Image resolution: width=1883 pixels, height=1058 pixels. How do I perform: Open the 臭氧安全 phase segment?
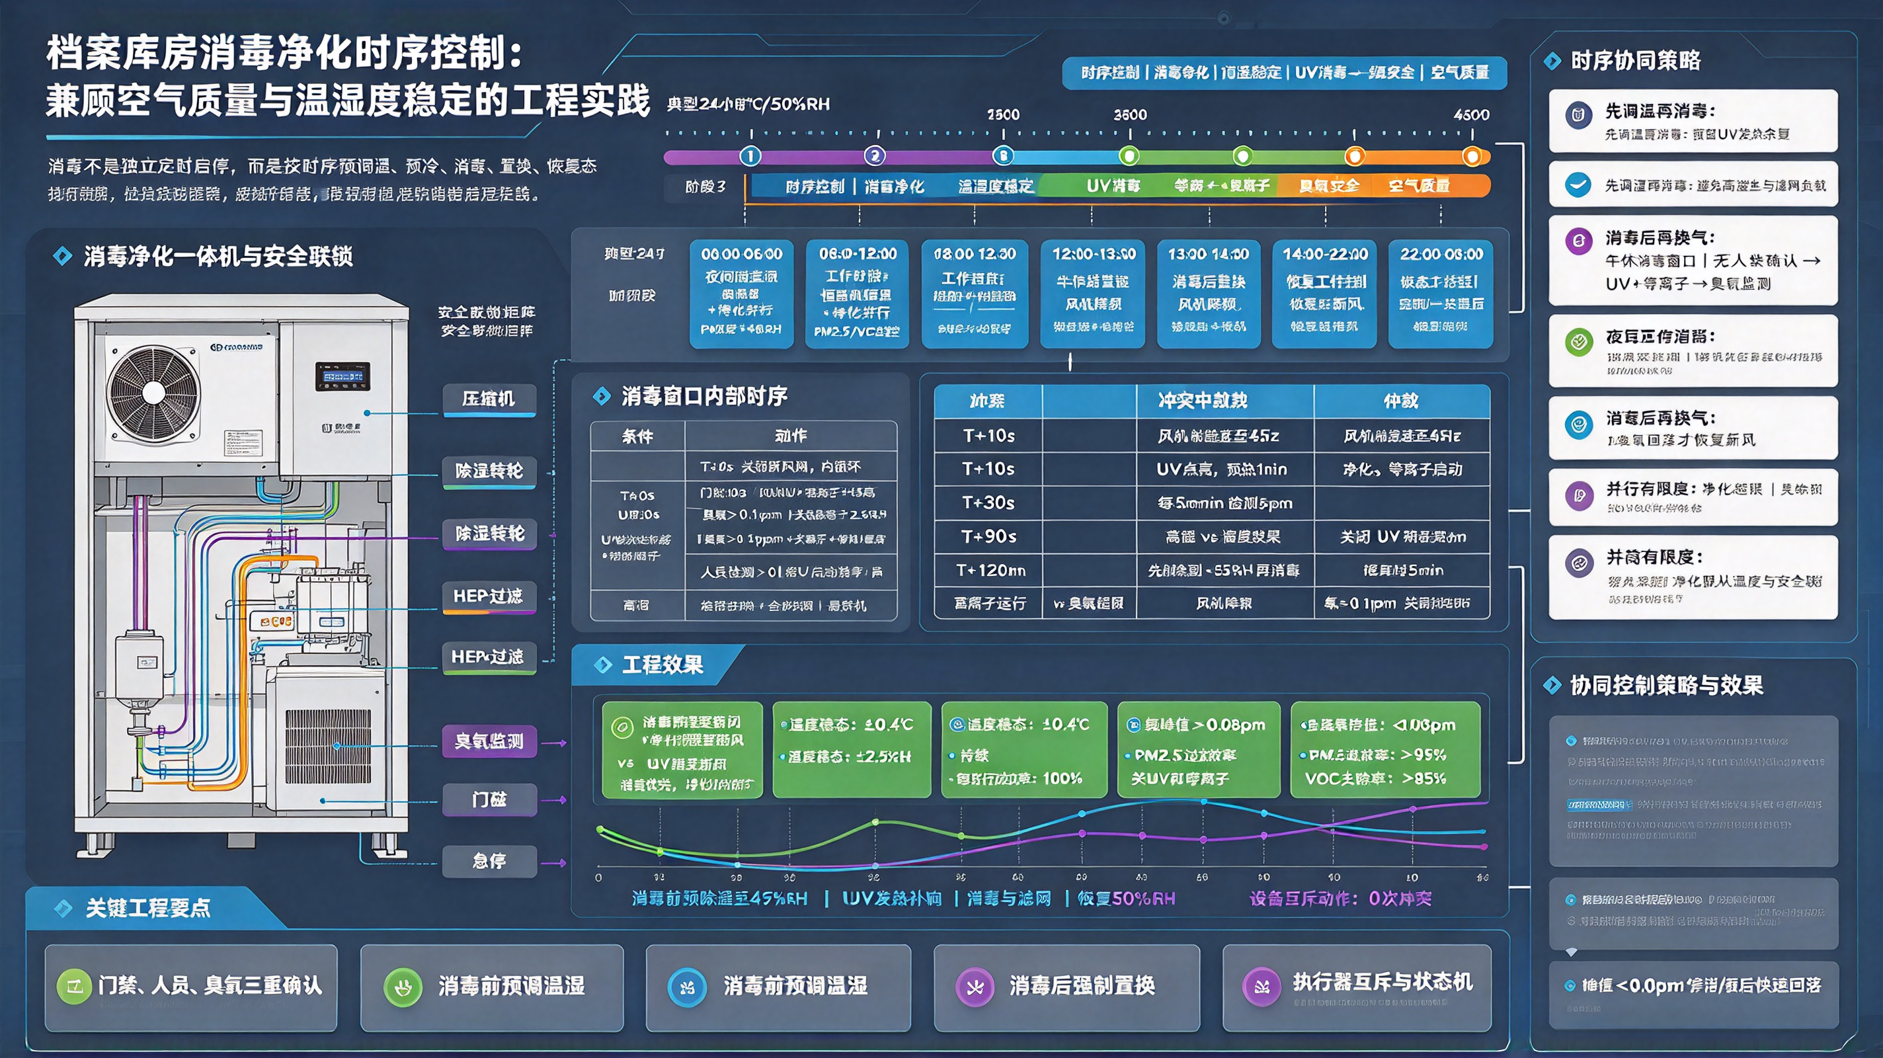1329,186
